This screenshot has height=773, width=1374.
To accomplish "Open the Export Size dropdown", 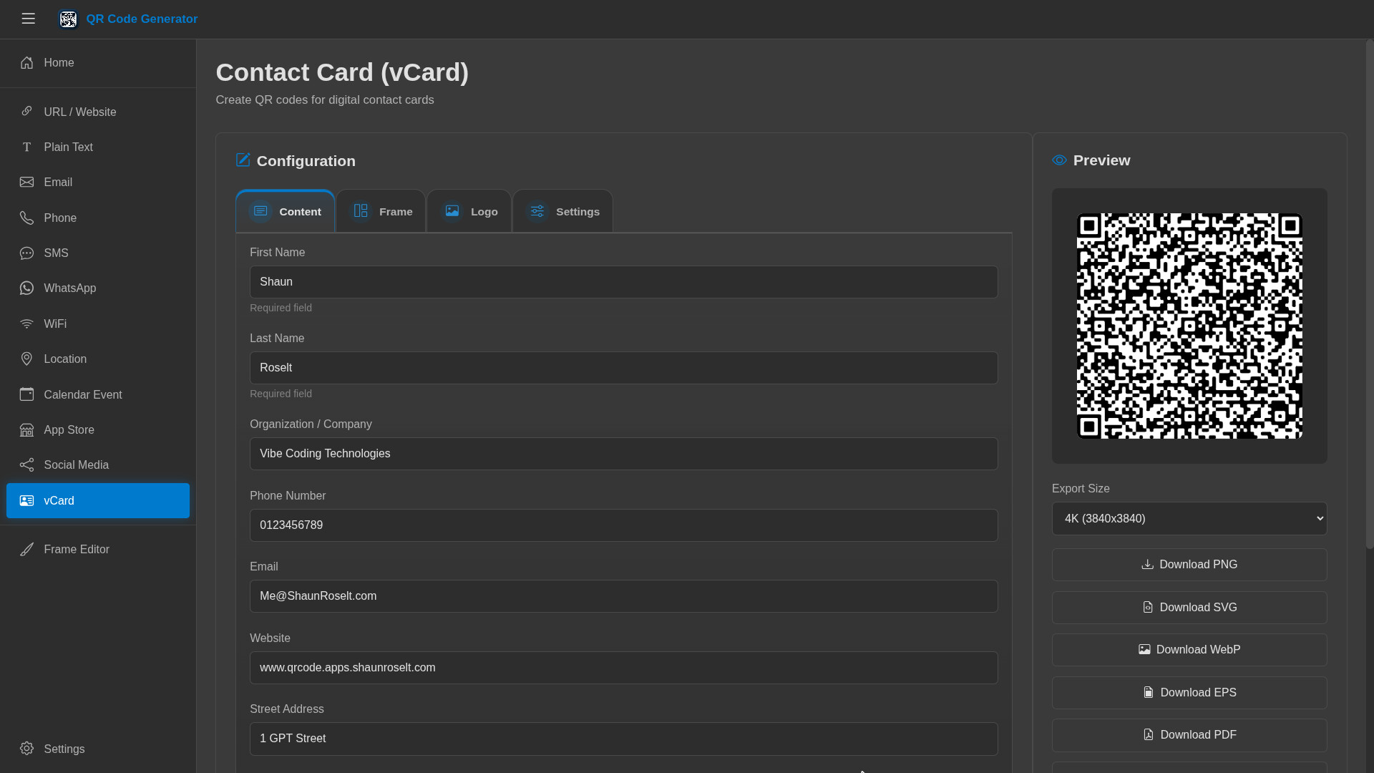I will coord(1189,518).
